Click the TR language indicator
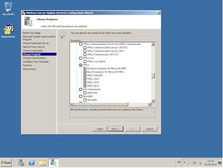This screenshot has width=223, height=168. 179,163
